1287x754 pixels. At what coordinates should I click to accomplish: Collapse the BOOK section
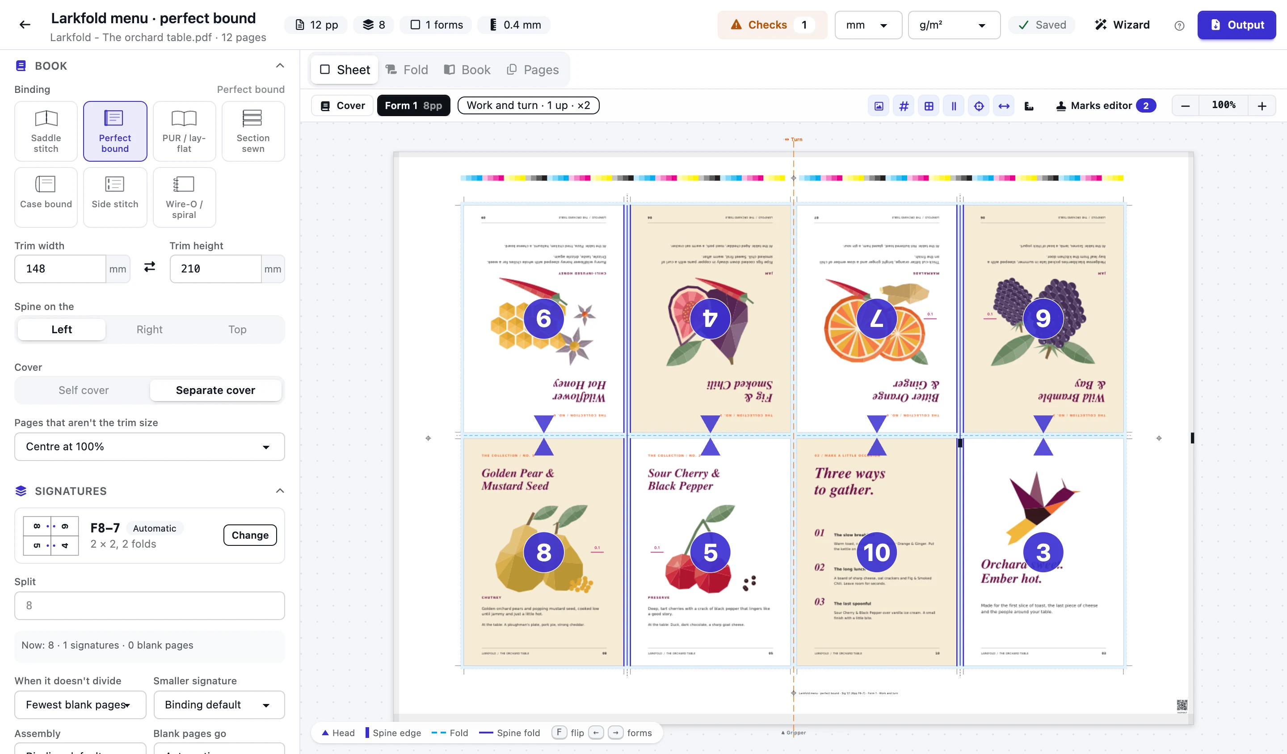click(279, 65)
